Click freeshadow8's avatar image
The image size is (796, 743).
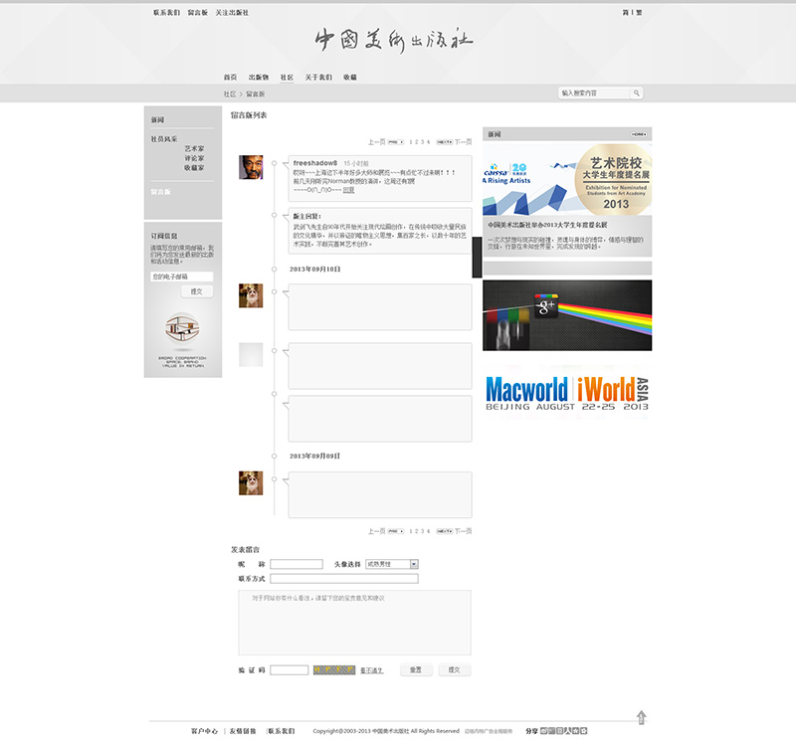pyautogui.click(x=251, y=167)
